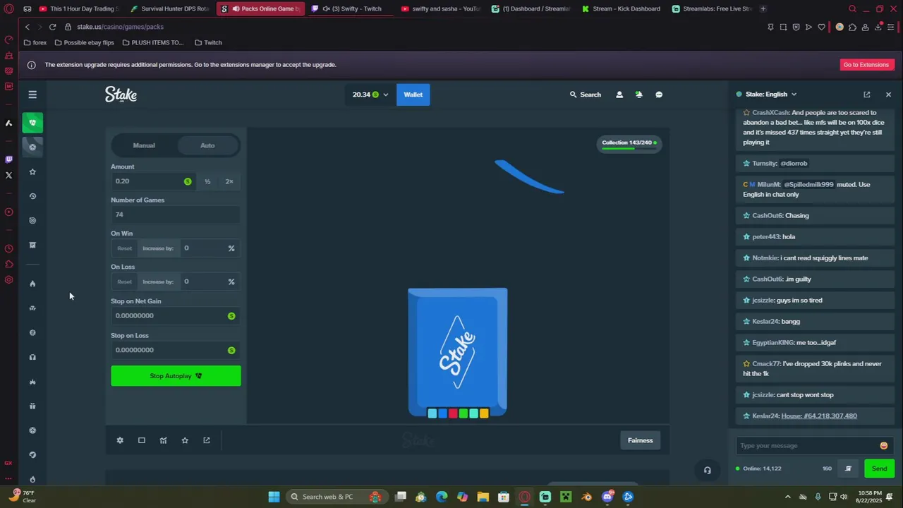Viewport: 903px width, 508px height.
Task: Favourite this game with the star icon
Action: (x=185, y=440)
